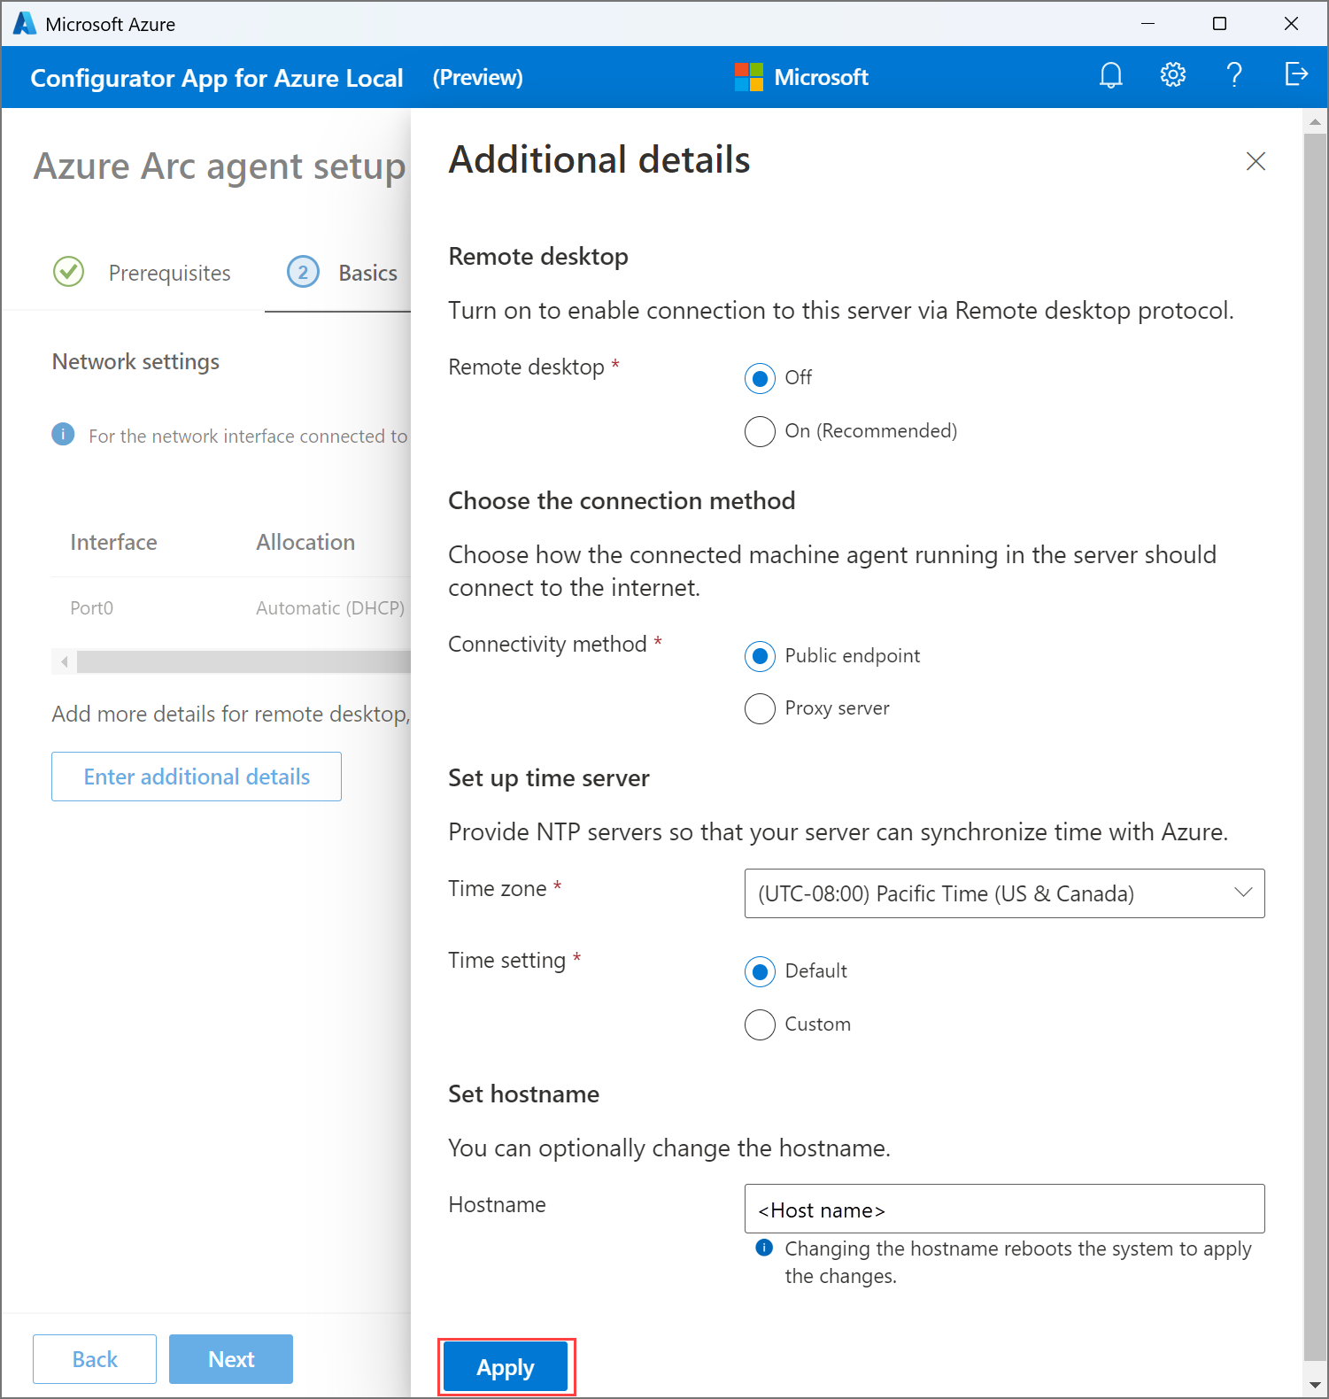Maximize the Microsoft Azure window
Screen dimensions: 1329x1399
[1219, 24]
